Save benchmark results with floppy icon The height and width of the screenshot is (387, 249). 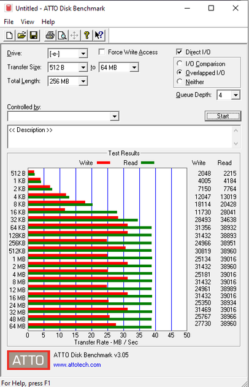[34, 36]
